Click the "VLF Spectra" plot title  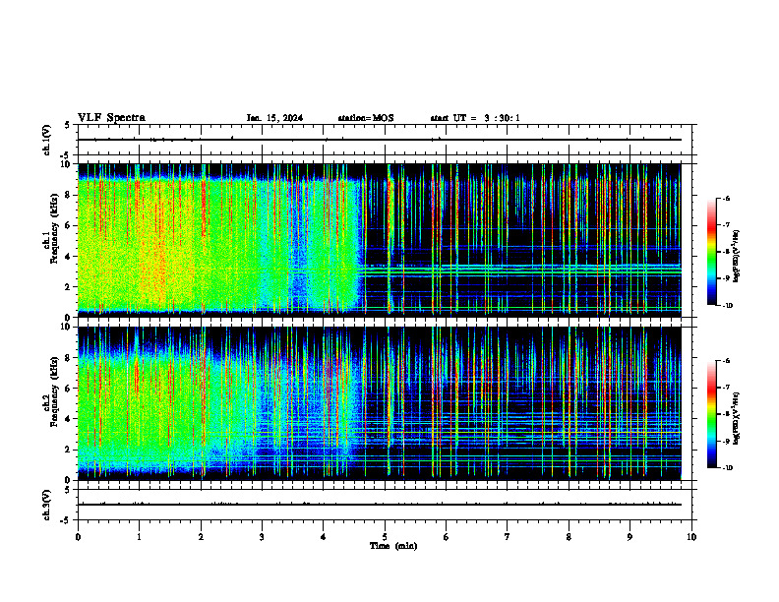[x=111, y=118]
